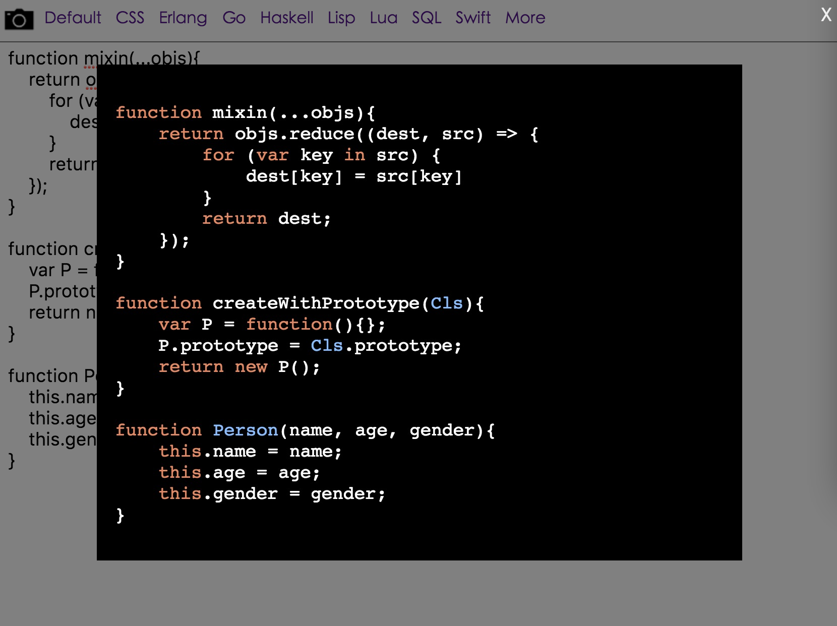The image size is (837, 626).
Task: Select the Default theme link
Action: pyautogui.click(x=73, y=18)
